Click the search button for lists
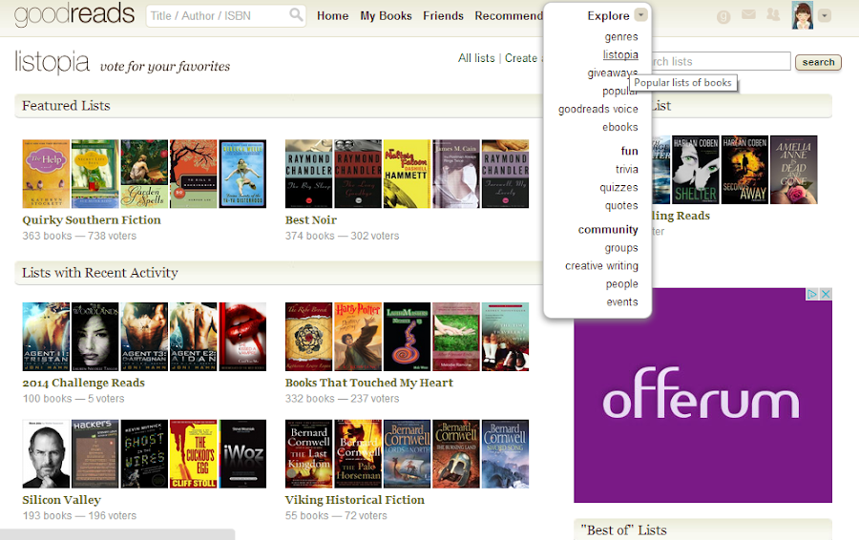 (x=818, y=62)
